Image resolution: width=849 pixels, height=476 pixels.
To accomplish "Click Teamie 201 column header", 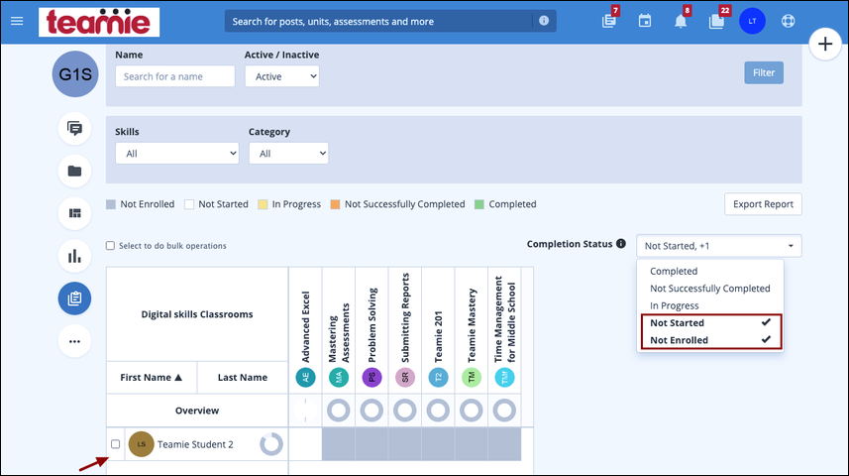I will (438, 336).
